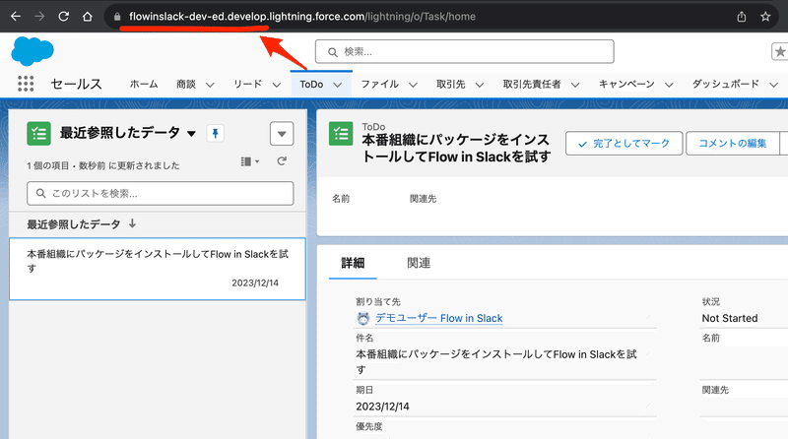788x439 pixels.
Task: Pin the 最近参照したデータ list view
Action: pyautogui.click(x=215, y=134)
